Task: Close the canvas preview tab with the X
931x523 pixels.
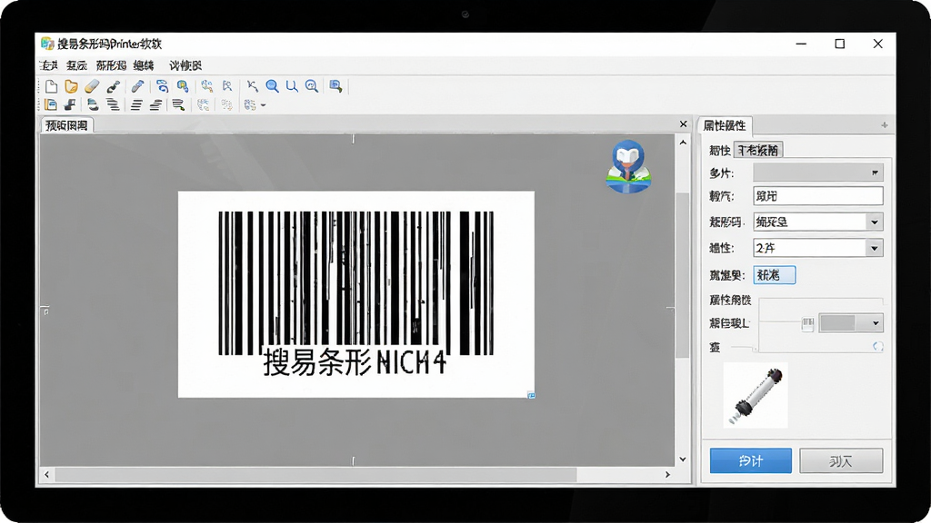Action: pos(683,123)
